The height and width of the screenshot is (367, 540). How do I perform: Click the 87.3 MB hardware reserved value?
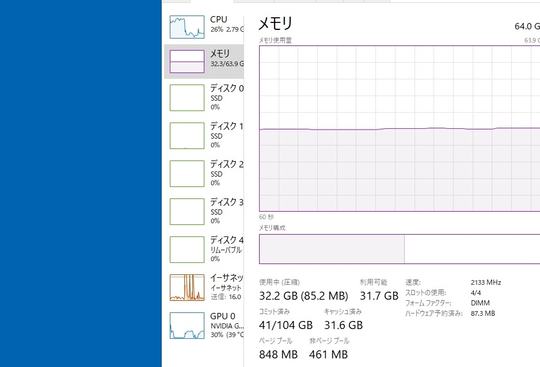[x=483, y=314]
